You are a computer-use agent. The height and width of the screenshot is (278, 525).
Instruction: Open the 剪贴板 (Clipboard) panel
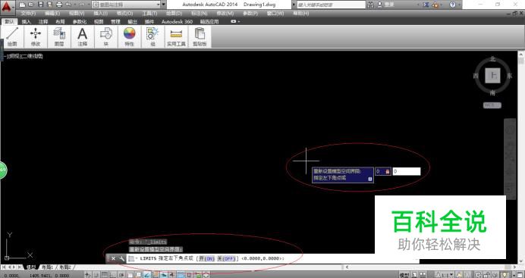tap(200, 37)
